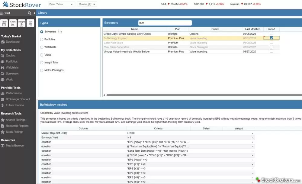The image size is (302, 184).
Task: Select the Cash-Rich Value screener row
Action: 191,43
